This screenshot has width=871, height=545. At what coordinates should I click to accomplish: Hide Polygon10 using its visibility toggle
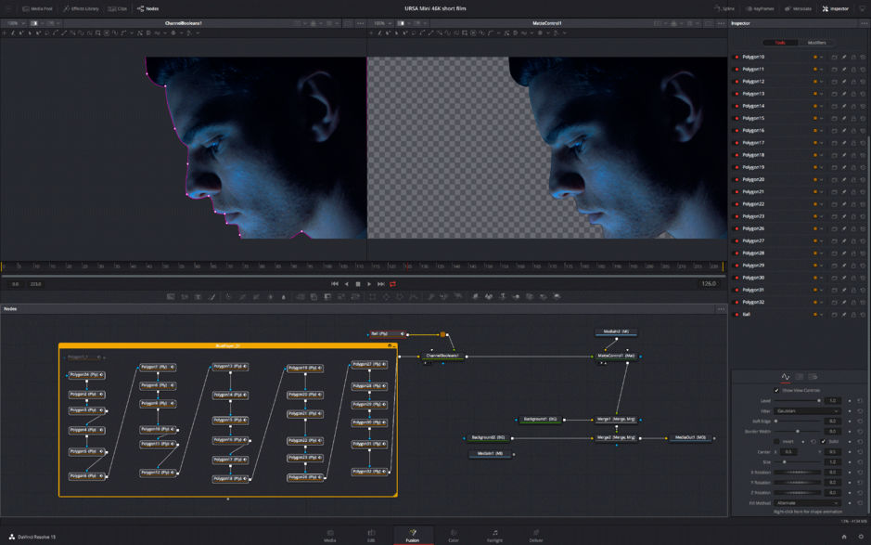[x=737, y=57]
